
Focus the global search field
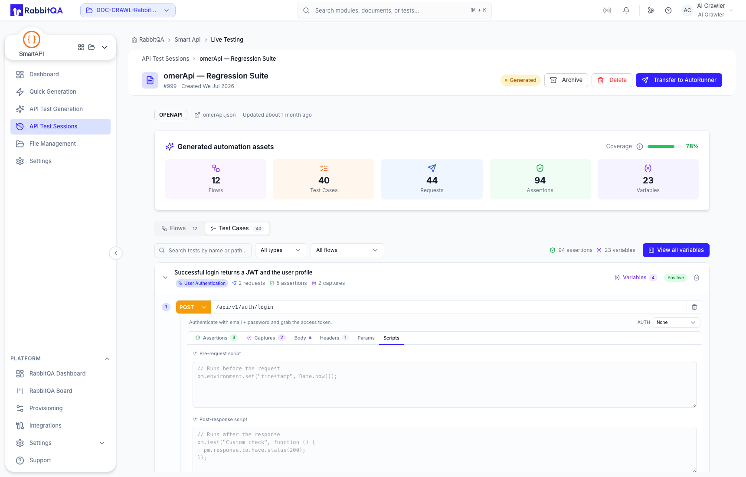tap(395, 10)
